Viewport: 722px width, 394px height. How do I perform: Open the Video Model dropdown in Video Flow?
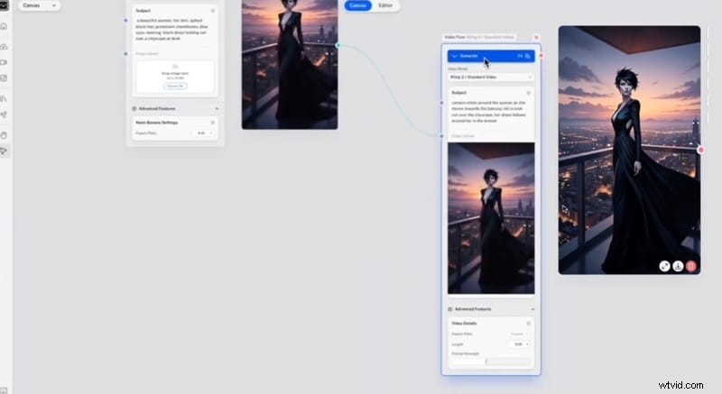(491, 78)
